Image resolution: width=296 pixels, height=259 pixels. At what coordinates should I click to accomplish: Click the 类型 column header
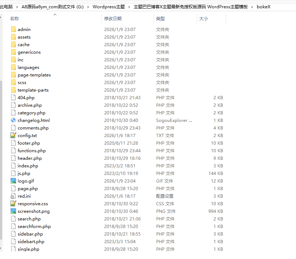tap(160, 18)
